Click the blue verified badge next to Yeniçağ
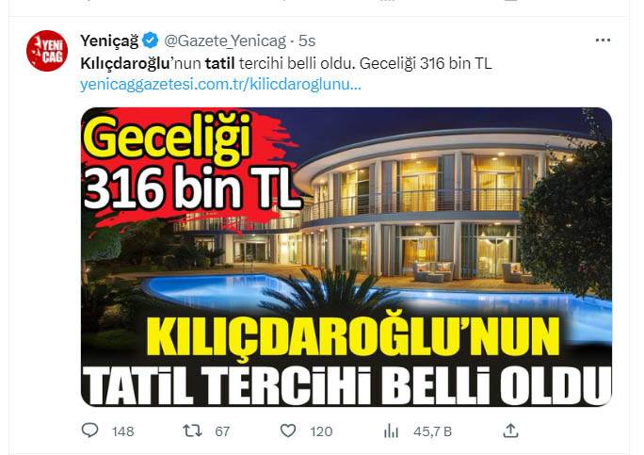 (151, 41)
